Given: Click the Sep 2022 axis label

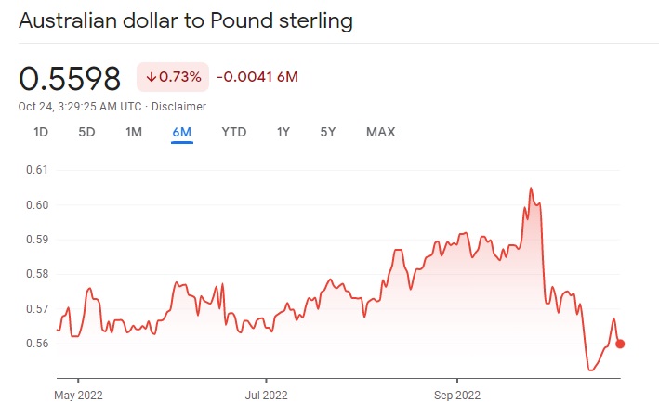Looking at the screenshot, I should [457, 394].
